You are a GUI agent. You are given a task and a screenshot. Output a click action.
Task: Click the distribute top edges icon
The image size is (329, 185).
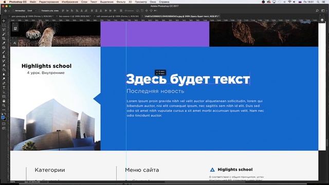click(92, 10)
